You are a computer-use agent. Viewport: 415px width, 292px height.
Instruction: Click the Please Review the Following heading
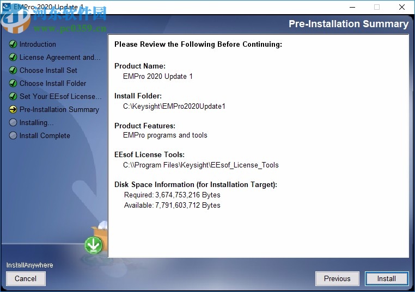point(198,44)
